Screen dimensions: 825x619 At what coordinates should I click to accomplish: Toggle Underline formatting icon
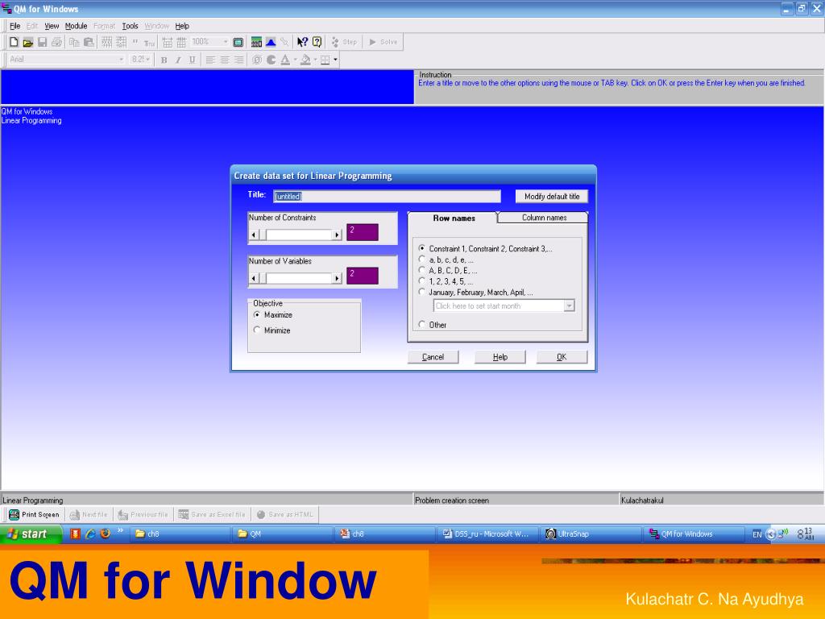pyautogui.click(x=192, y=60)
